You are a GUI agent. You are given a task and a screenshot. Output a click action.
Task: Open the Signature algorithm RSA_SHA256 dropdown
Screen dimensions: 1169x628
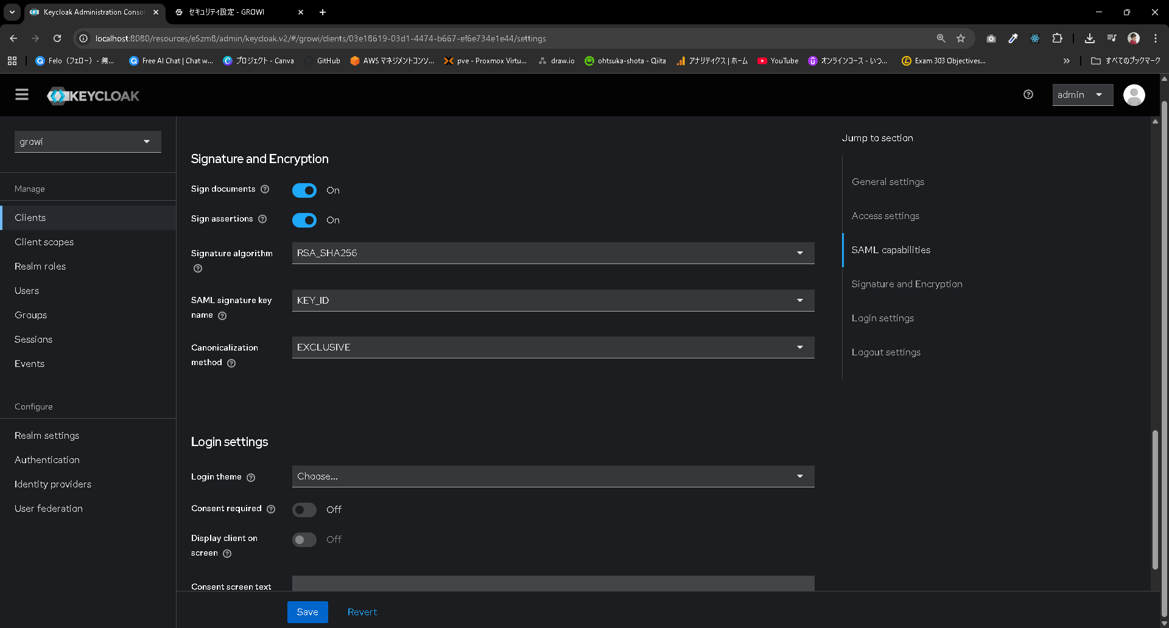click(x=553, y=253)
